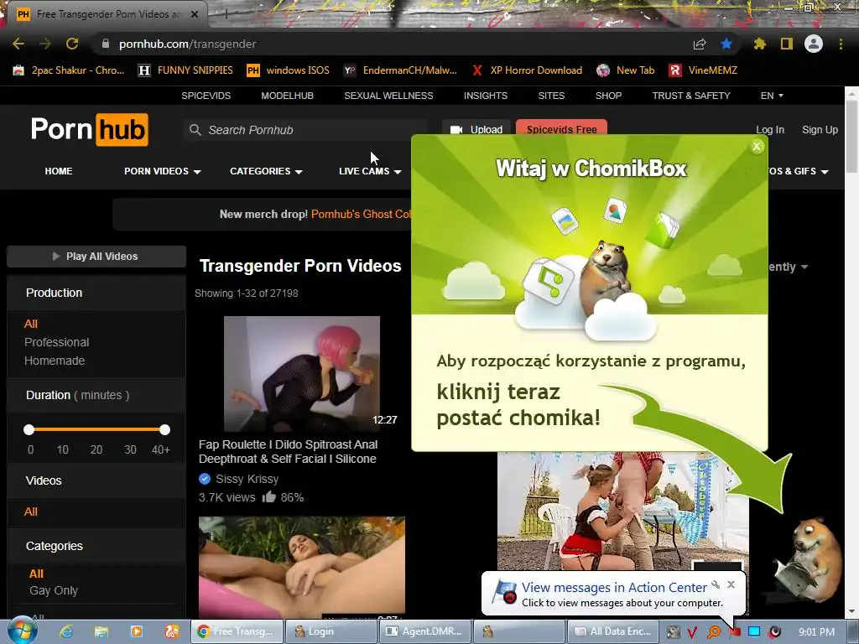Open the FUNNY SNIPPIES bookmark
Screen dimensions: 859x644
tap(185, 70)
